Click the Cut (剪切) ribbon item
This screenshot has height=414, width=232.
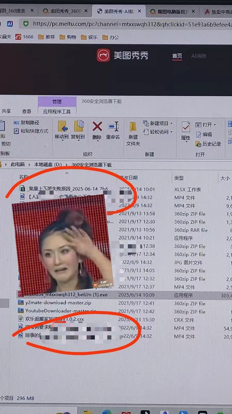click(x=6, y=144)
